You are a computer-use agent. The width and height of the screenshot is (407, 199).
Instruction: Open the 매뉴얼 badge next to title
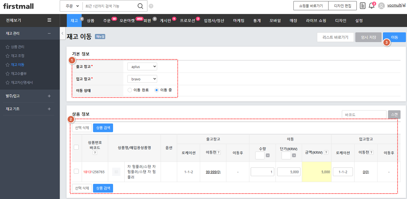click(100, 37)
